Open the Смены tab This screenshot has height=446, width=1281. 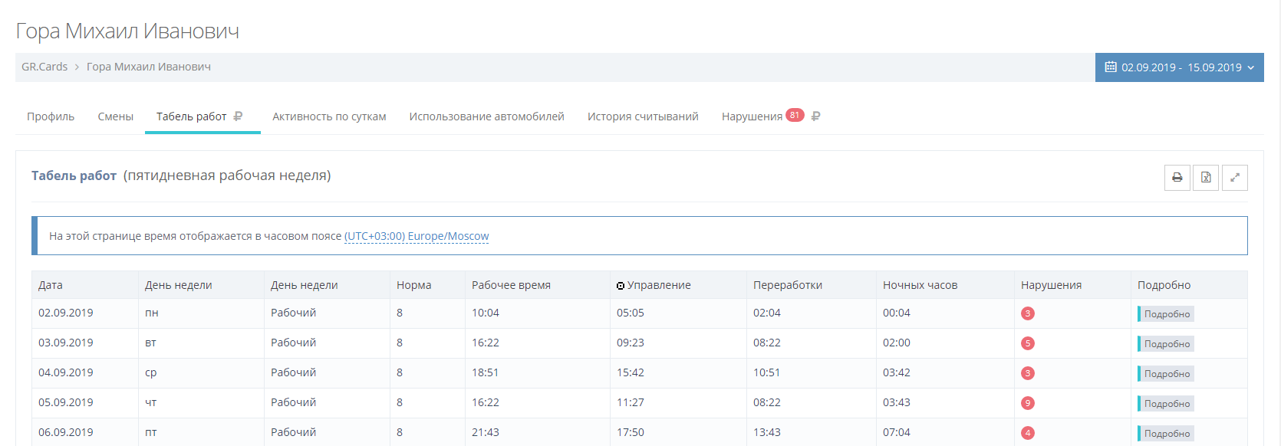pyautogui.click(x=115, y=116)
